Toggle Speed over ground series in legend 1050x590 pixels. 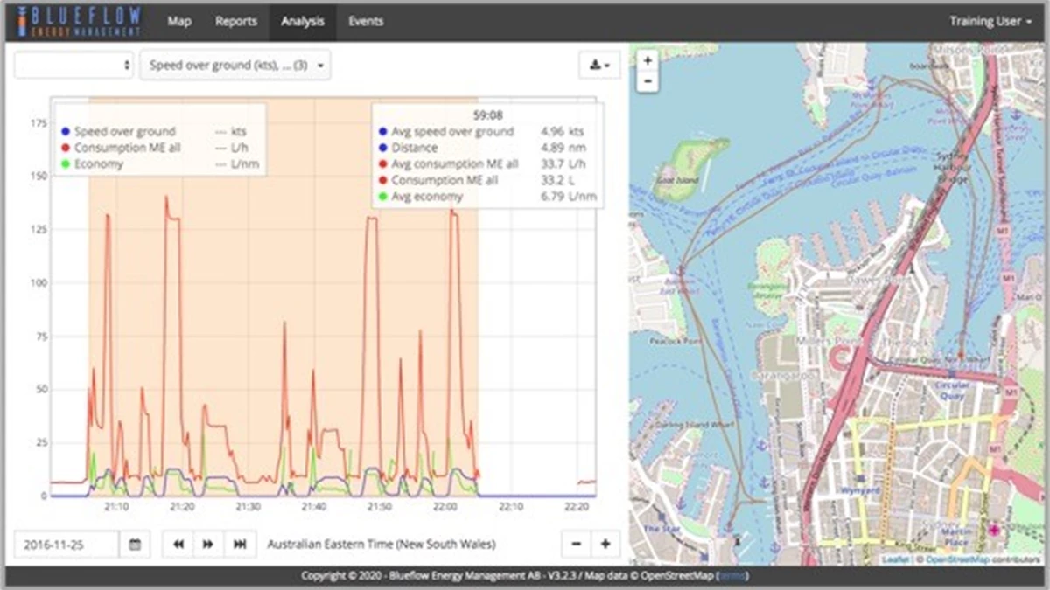(x=124, y=132)
